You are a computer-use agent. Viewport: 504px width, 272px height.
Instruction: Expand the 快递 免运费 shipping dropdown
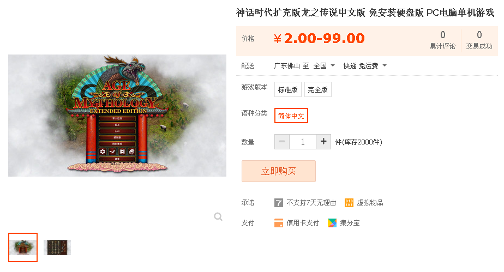tap(364, 66)
